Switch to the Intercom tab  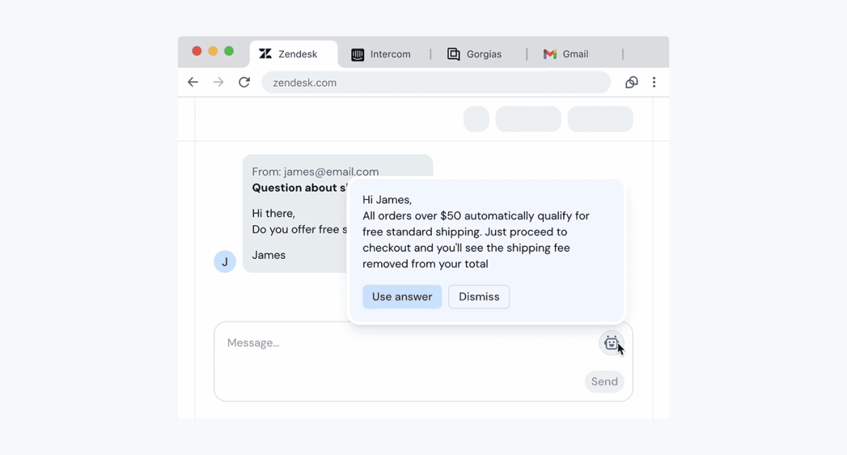pyautogui.click(x=384, y=54)
